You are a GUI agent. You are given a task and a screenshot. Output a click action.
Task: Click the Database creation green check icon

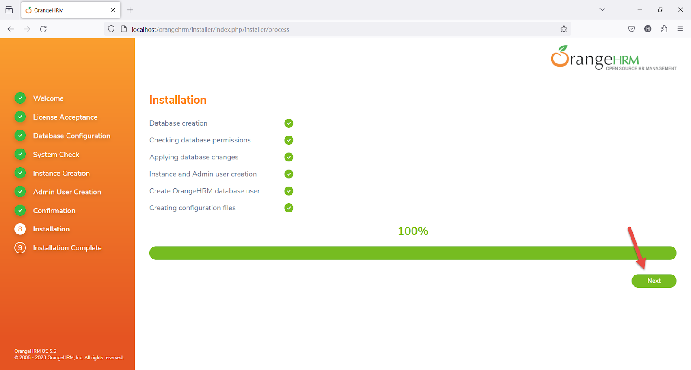289,123
